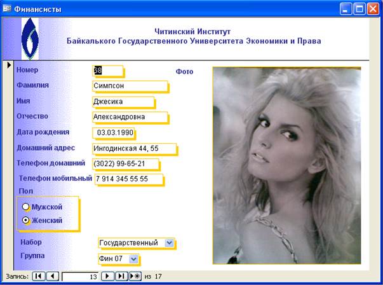Click the Телефон мобильный label

point(55,178)
